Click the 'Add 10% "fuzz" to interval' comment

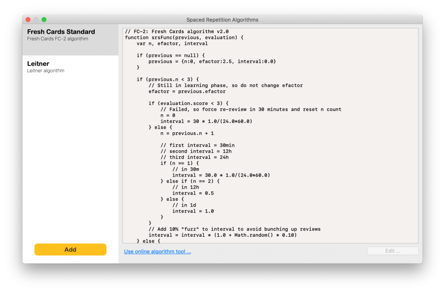point(235,229)
